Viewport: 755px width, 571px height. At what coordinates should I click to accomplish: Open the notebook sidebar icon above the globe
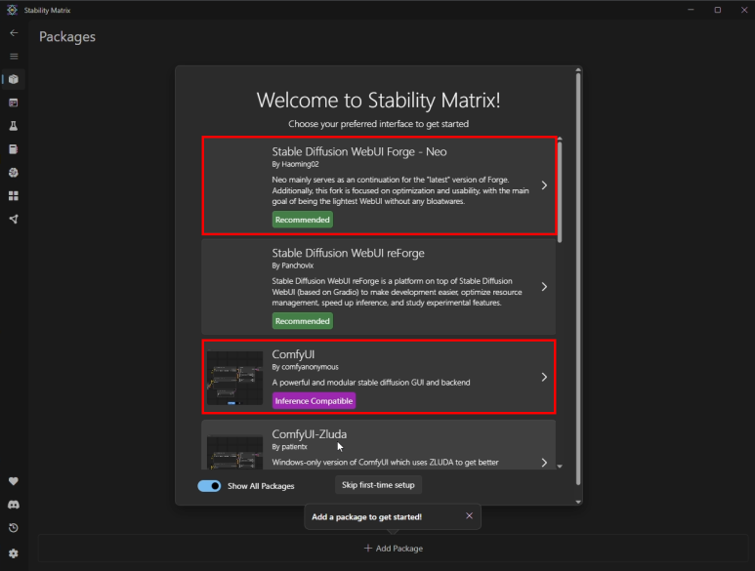14,149
